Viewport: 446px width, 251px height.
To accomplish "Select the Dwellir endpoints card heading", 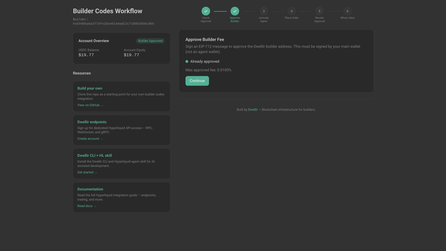I will click(92, 122).
